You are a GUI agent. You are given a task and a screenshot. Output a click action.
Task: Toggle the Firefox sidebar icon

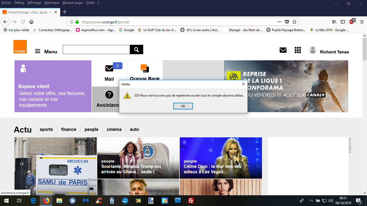coord(343,22)
